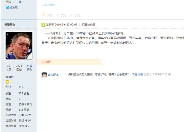Click the 133 威望 value link
The image size is (184, 132).
(24, 93)
